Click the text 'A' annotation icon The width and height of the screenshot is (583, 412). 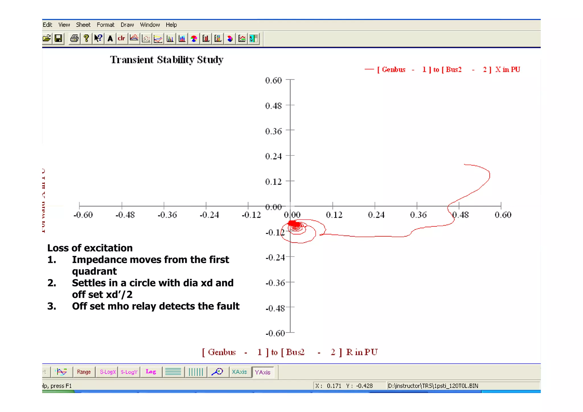(x=110, y=38)
